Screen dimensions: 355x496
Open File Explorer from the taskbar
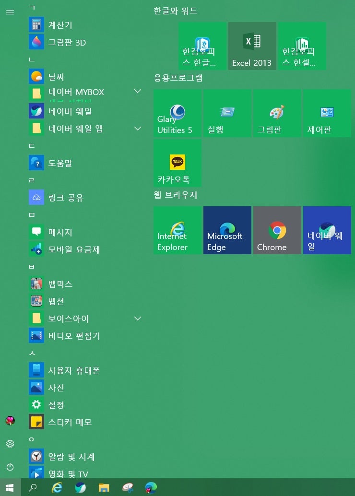(x=104, y=487)
